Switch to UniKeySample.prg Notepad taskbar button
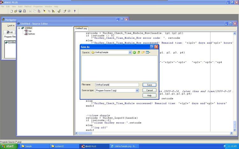The width and height of the screenshot is (239, 149). click(x=124, y=146)
